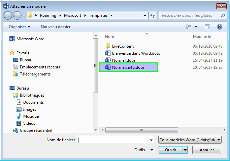Click navigation pane scroll down arrow
This screenshot has height=161, width=230.
pos(96,130)
